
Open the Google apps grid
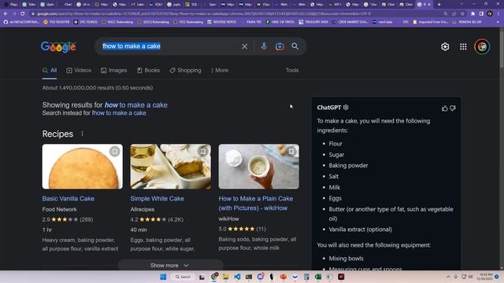(x=463, y=46)
